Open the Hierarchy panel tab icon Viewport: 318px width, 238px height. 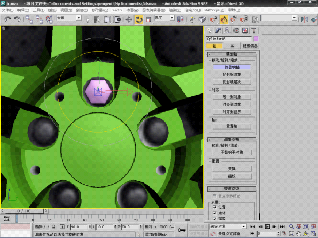pyautogui.click(x=227, y=30)
